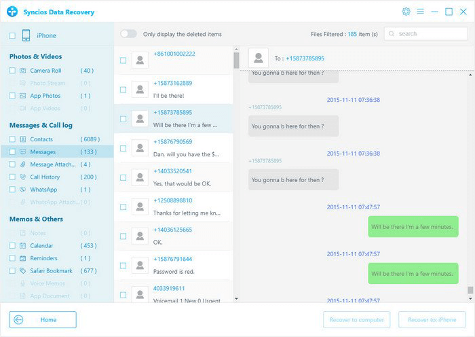The width and height of the screenshot is (475, 337).
Task: Click in the search input field
Action: coord(425,34)
